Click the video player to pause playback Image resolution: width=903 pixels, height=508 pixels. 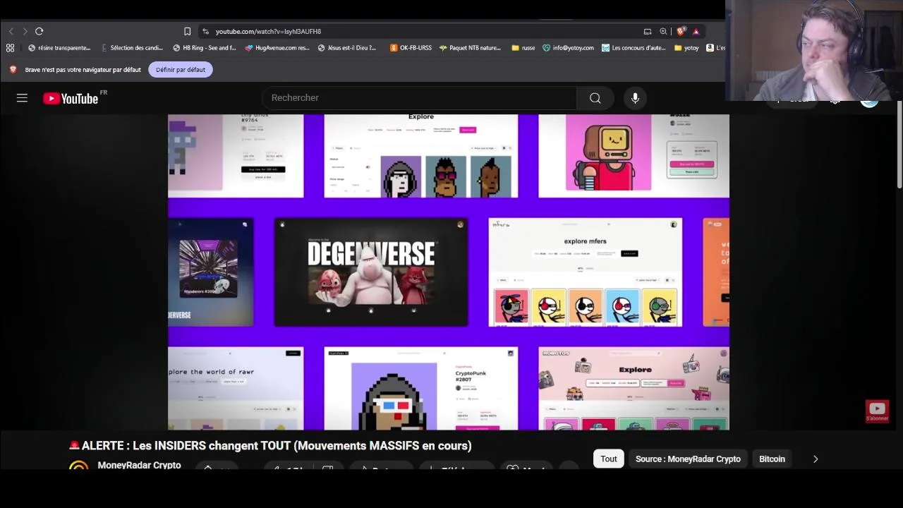coord(449,272)
